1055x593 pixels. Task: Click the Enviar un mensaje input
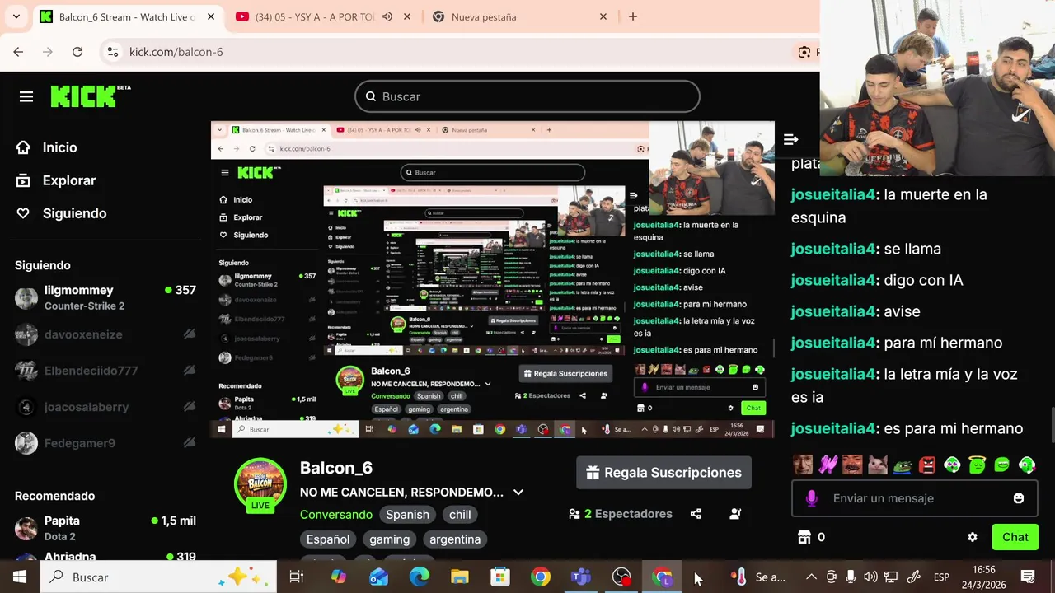(915, 498)
